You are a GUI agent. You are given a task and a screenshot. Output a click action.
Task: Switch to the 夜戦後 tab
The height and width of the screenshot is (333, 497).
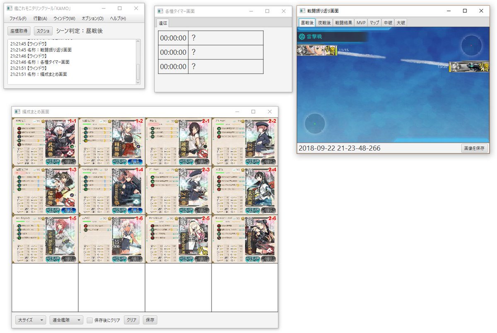(324, 22)
